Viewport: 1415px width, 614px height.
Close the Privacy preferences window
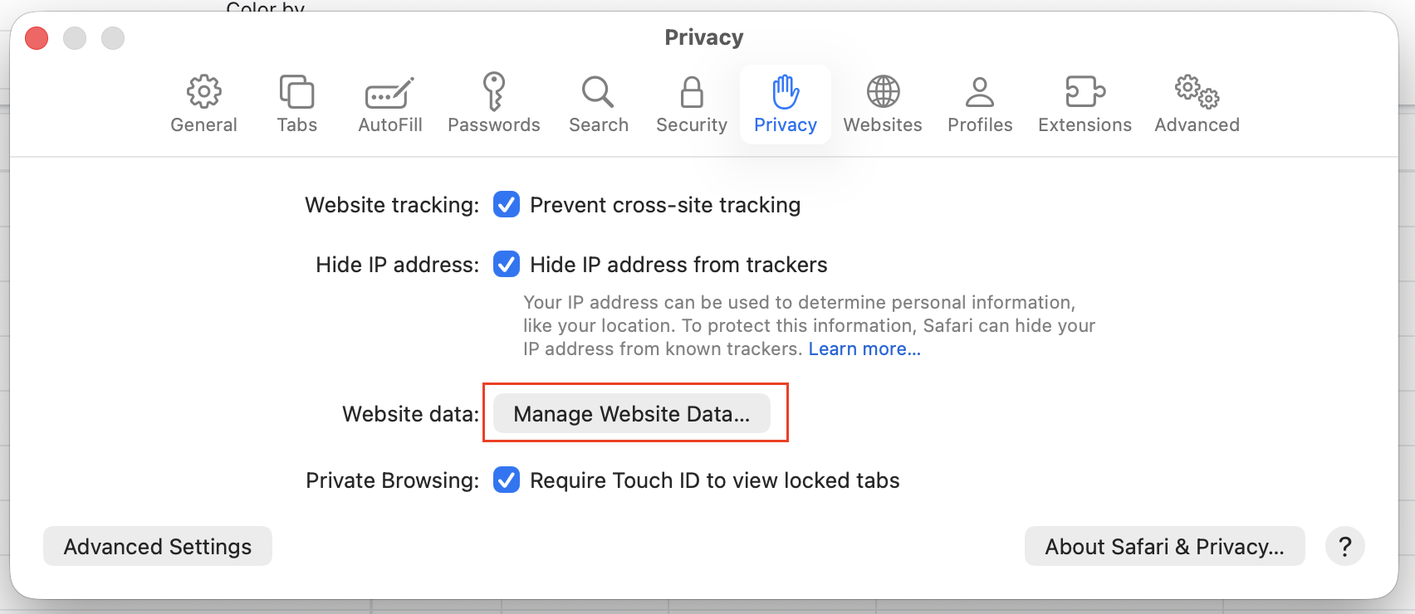37,38
